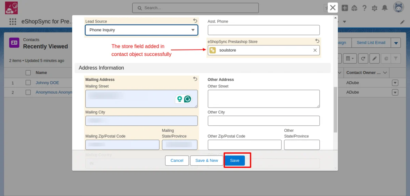The width and height of the screenshot is (410, 196).
Task: Undo the Mailing Address changes
Action: [x=195, y=79]
